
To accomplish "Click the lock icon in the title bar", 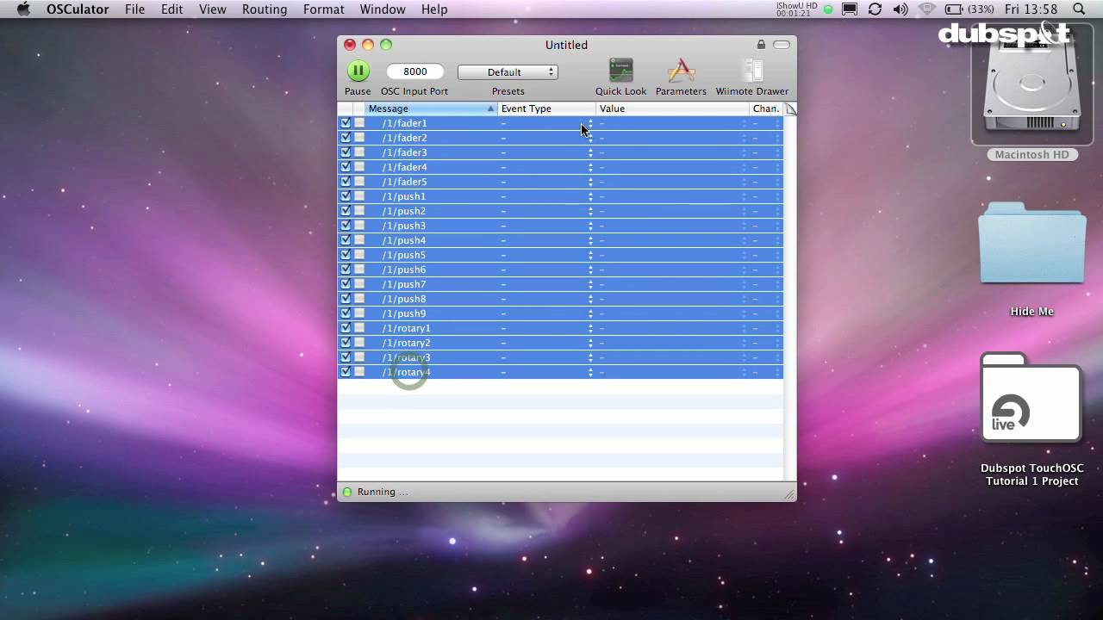I will click(x=761, y=45).
